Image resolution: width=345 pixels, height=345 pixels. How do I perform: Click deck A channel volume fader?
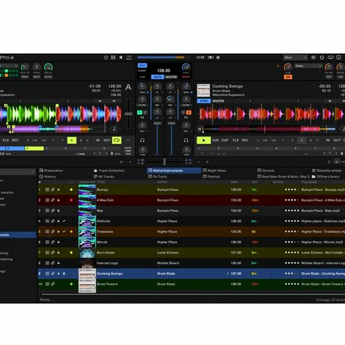[157, 124]
